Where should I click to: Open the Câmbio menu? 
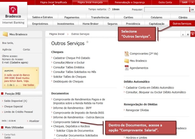tap(183, 17)
